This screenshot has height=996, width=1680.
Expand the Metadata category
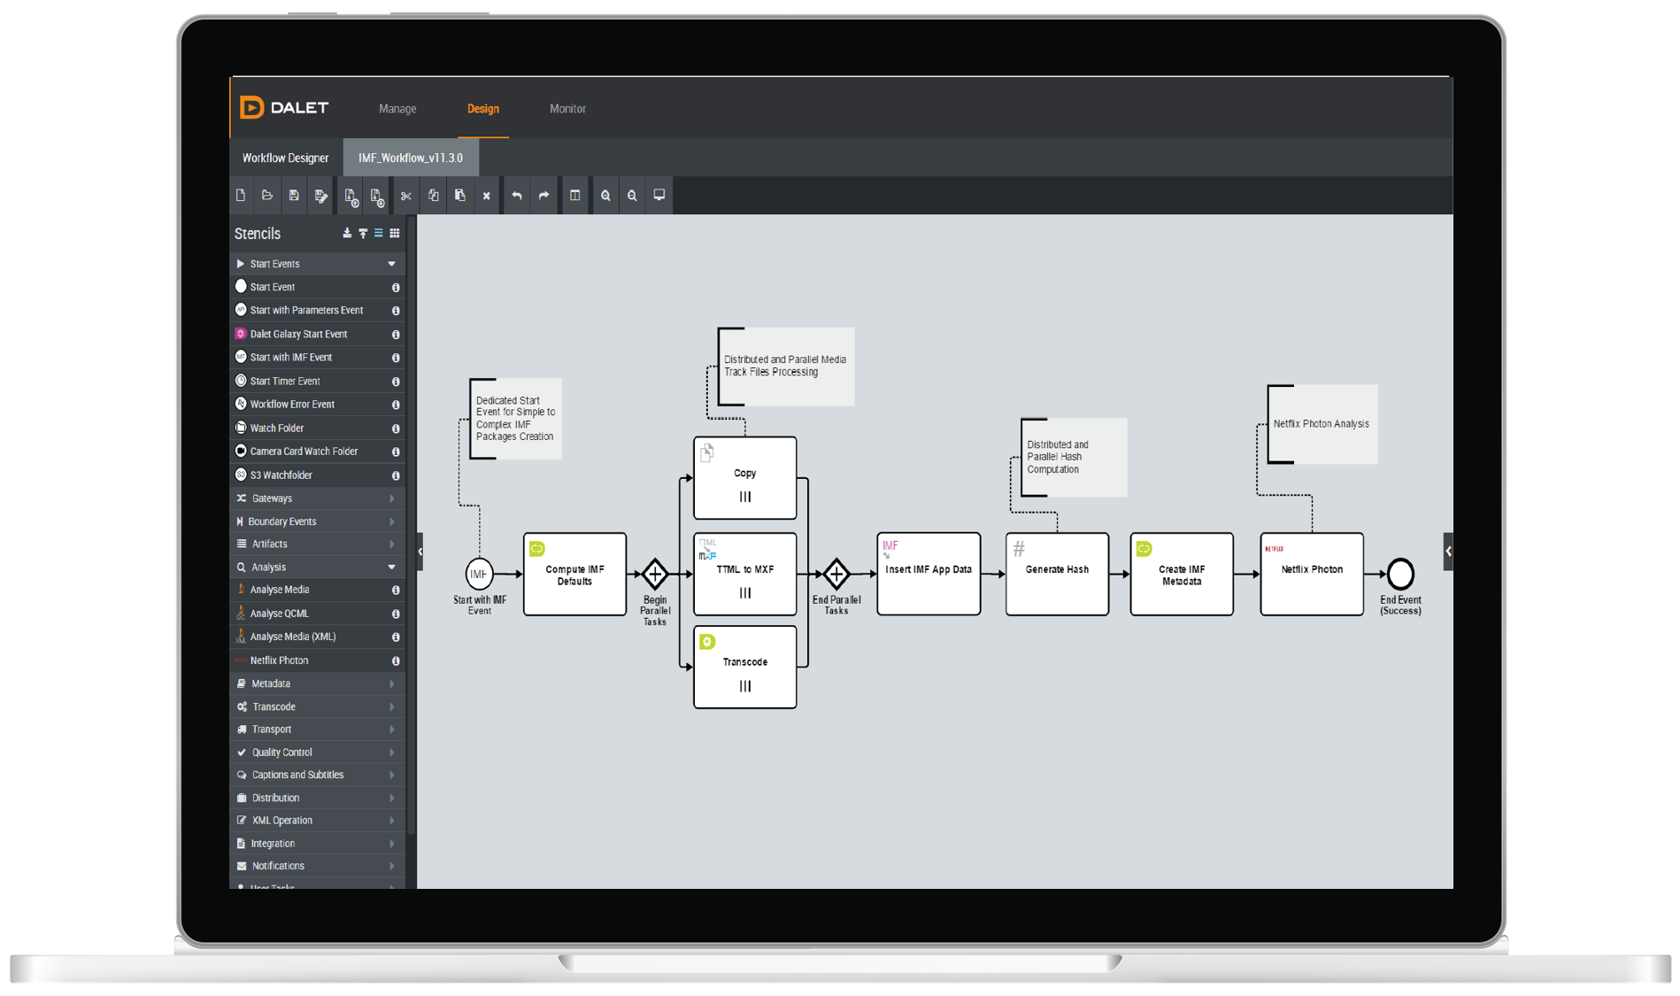click(x=317, y=683)
